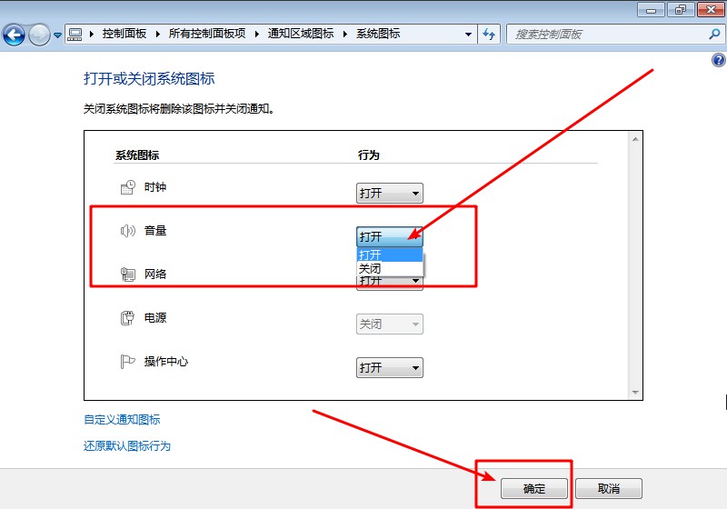727x509 pixels.
Task: Expand the address bar history dropdown arrow
Action: click(469, 35)
